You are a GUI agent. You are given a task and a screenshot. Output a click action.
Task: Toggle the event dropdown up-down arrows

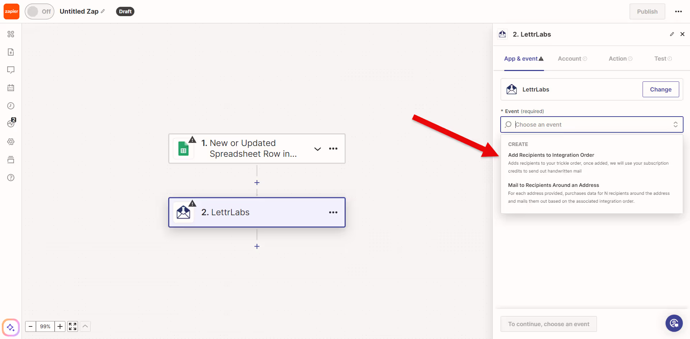coord(676,124)
